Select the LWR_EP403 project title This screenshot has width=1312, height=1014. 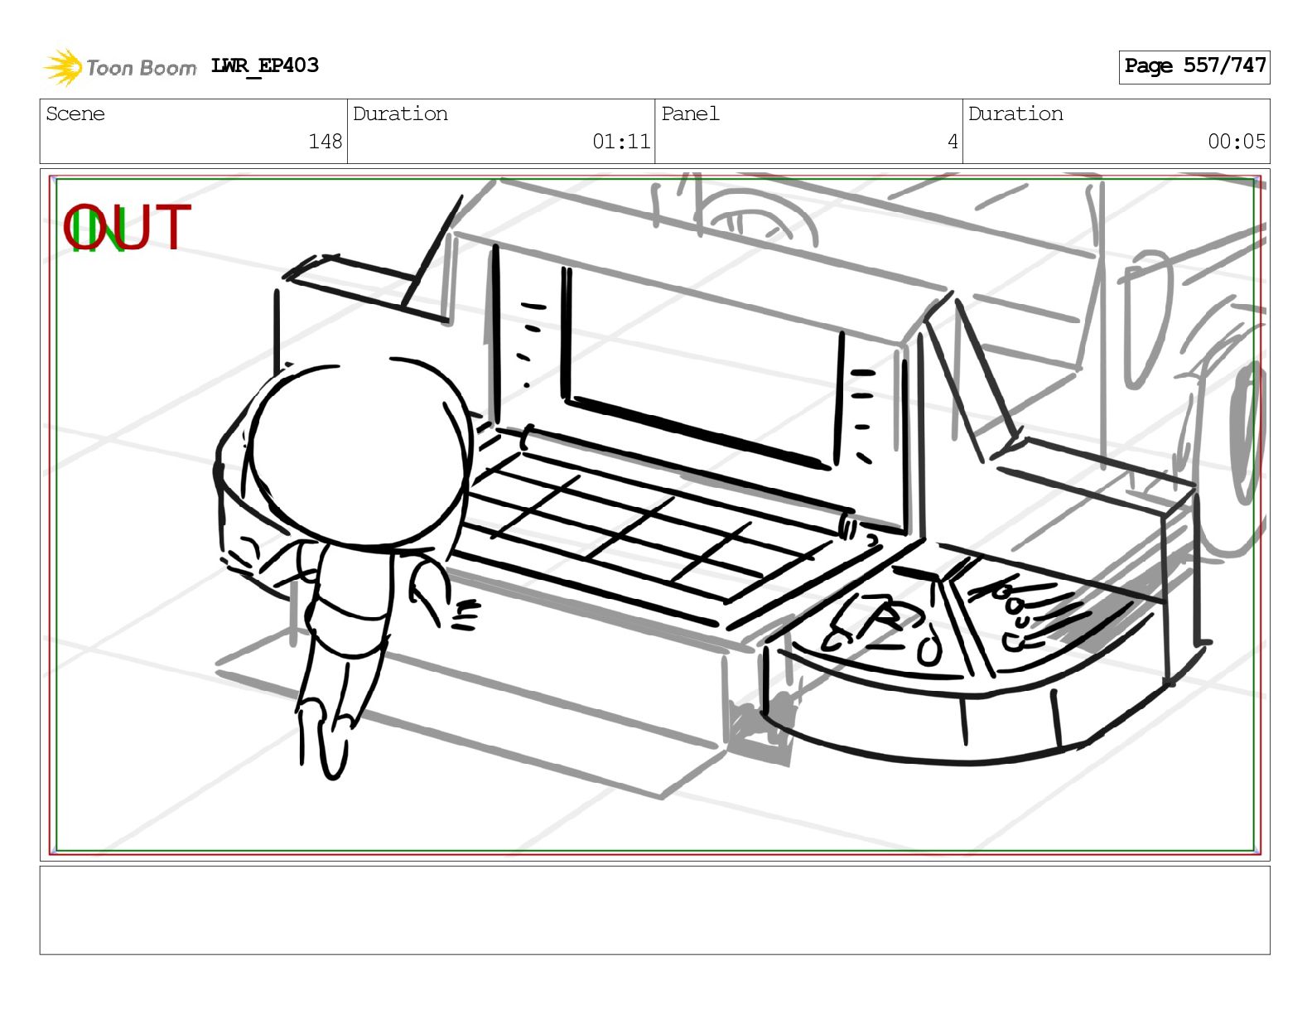click(265, 65)
